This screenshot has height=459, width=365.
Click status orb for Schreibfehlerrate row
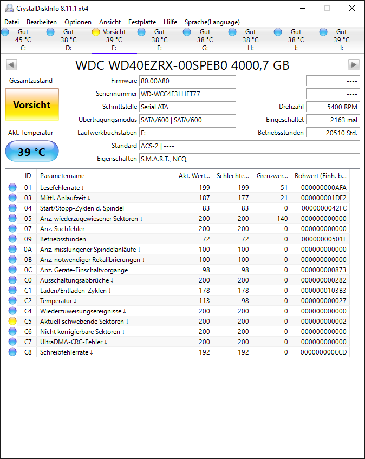point(12,352)
